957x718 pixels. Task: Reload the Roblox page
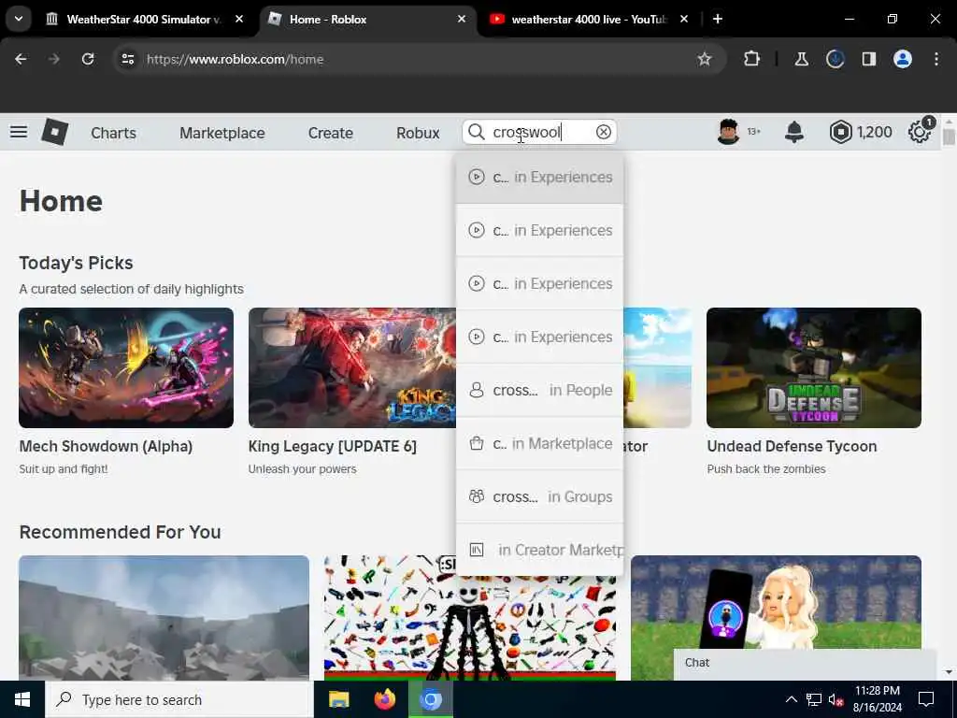pos(88,59)
